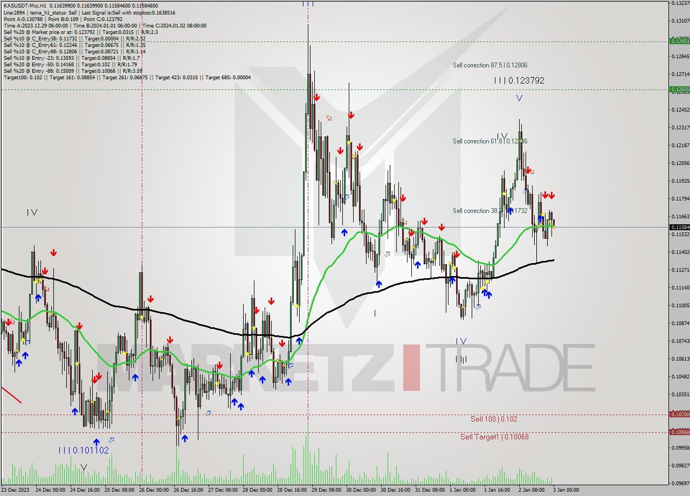
Task: Click the '31 Dec 08:00' time axis label
Action: [430, 490]
